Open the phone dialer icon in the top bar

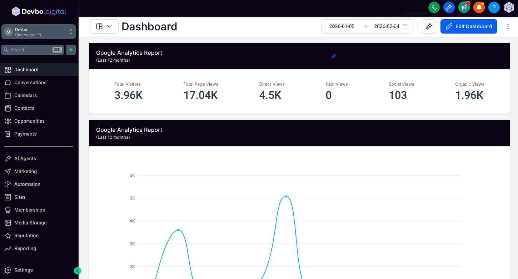coord(434,7)
